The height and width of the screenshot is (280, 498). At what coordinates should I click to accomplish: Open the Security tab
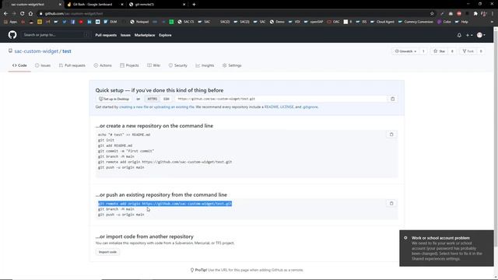(x=178, y=65)
